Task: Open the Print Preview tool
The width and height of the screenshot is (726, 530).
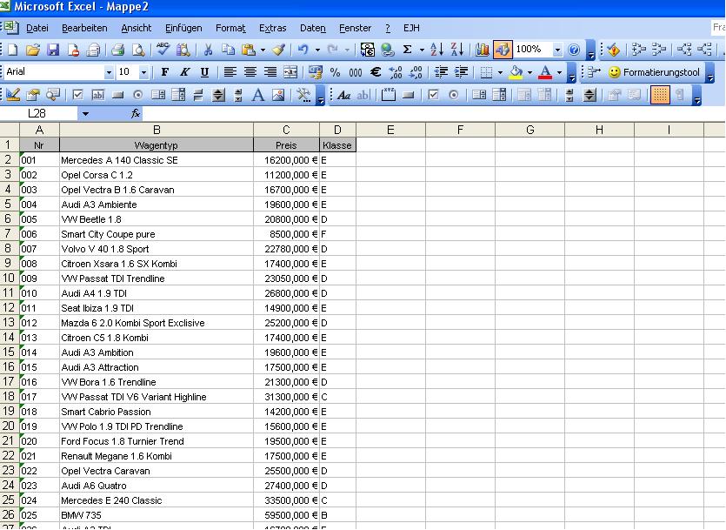Action: [x=137, y=50]
